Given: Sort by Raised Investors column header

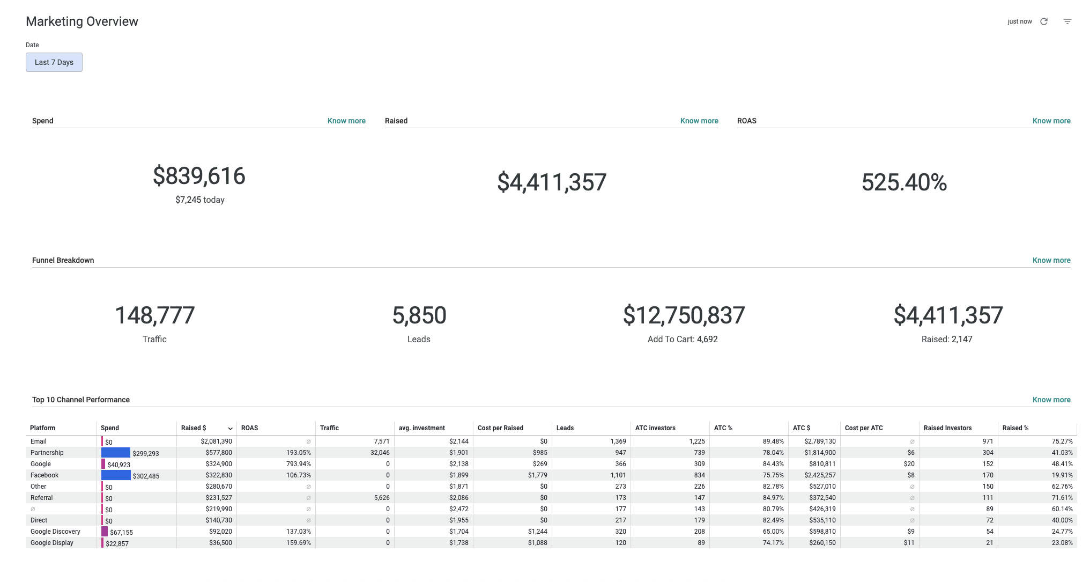Looking at the screenshot, I should pos(947,428).
